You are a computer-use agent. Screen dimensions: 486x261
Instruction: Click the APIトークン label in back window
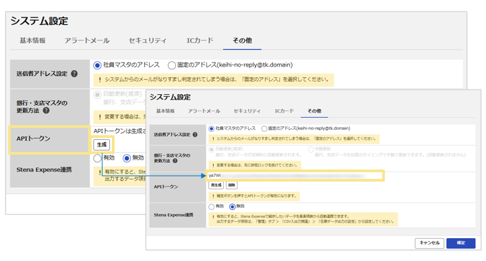click(33, 139)
